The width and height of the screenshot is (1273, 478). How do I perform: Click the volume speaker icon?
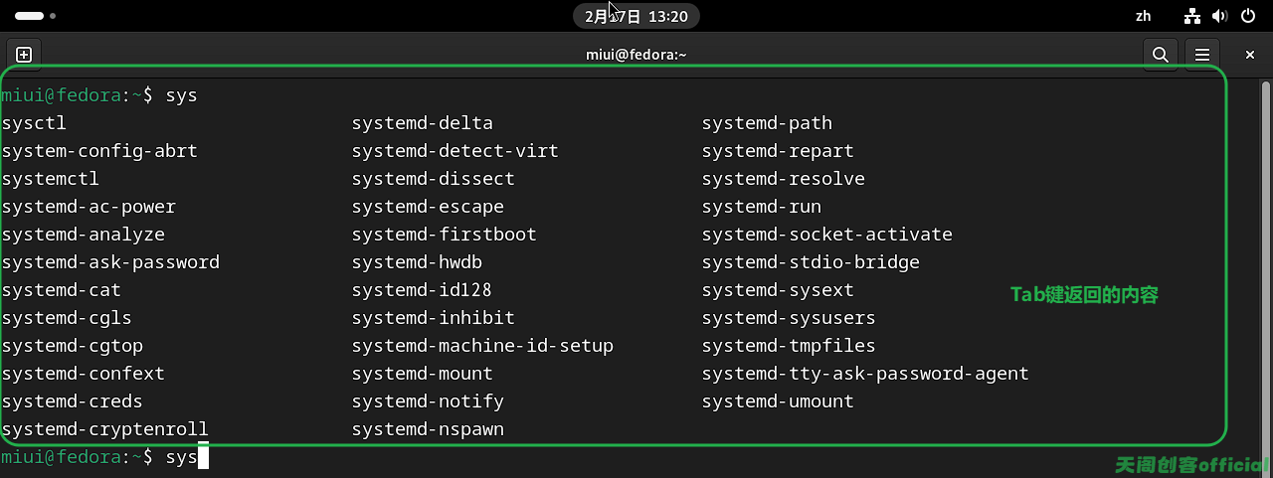click(x=1220, y=16)
